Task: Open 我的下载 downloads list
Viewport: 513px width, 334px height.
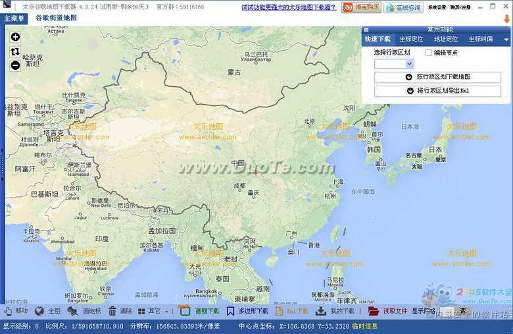Action: pyautogui.click(x=335, y=311)
